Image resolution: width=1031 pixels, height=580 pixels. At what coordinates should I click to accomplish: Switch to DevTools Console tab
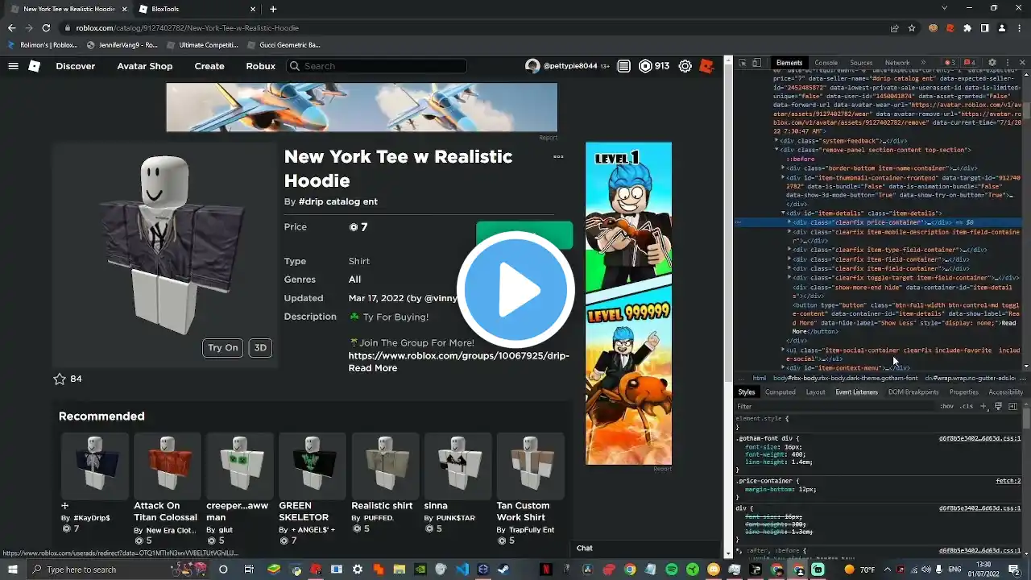pyautogui.click(x=826, y=63)
